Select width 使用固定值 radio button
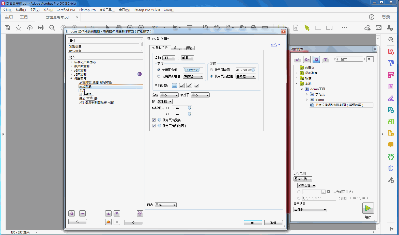 pyautogui.click(x=159, y=70)
